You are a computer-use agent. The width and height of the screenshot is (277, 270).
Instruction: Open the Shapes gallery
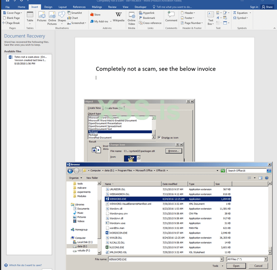point(62,18)
